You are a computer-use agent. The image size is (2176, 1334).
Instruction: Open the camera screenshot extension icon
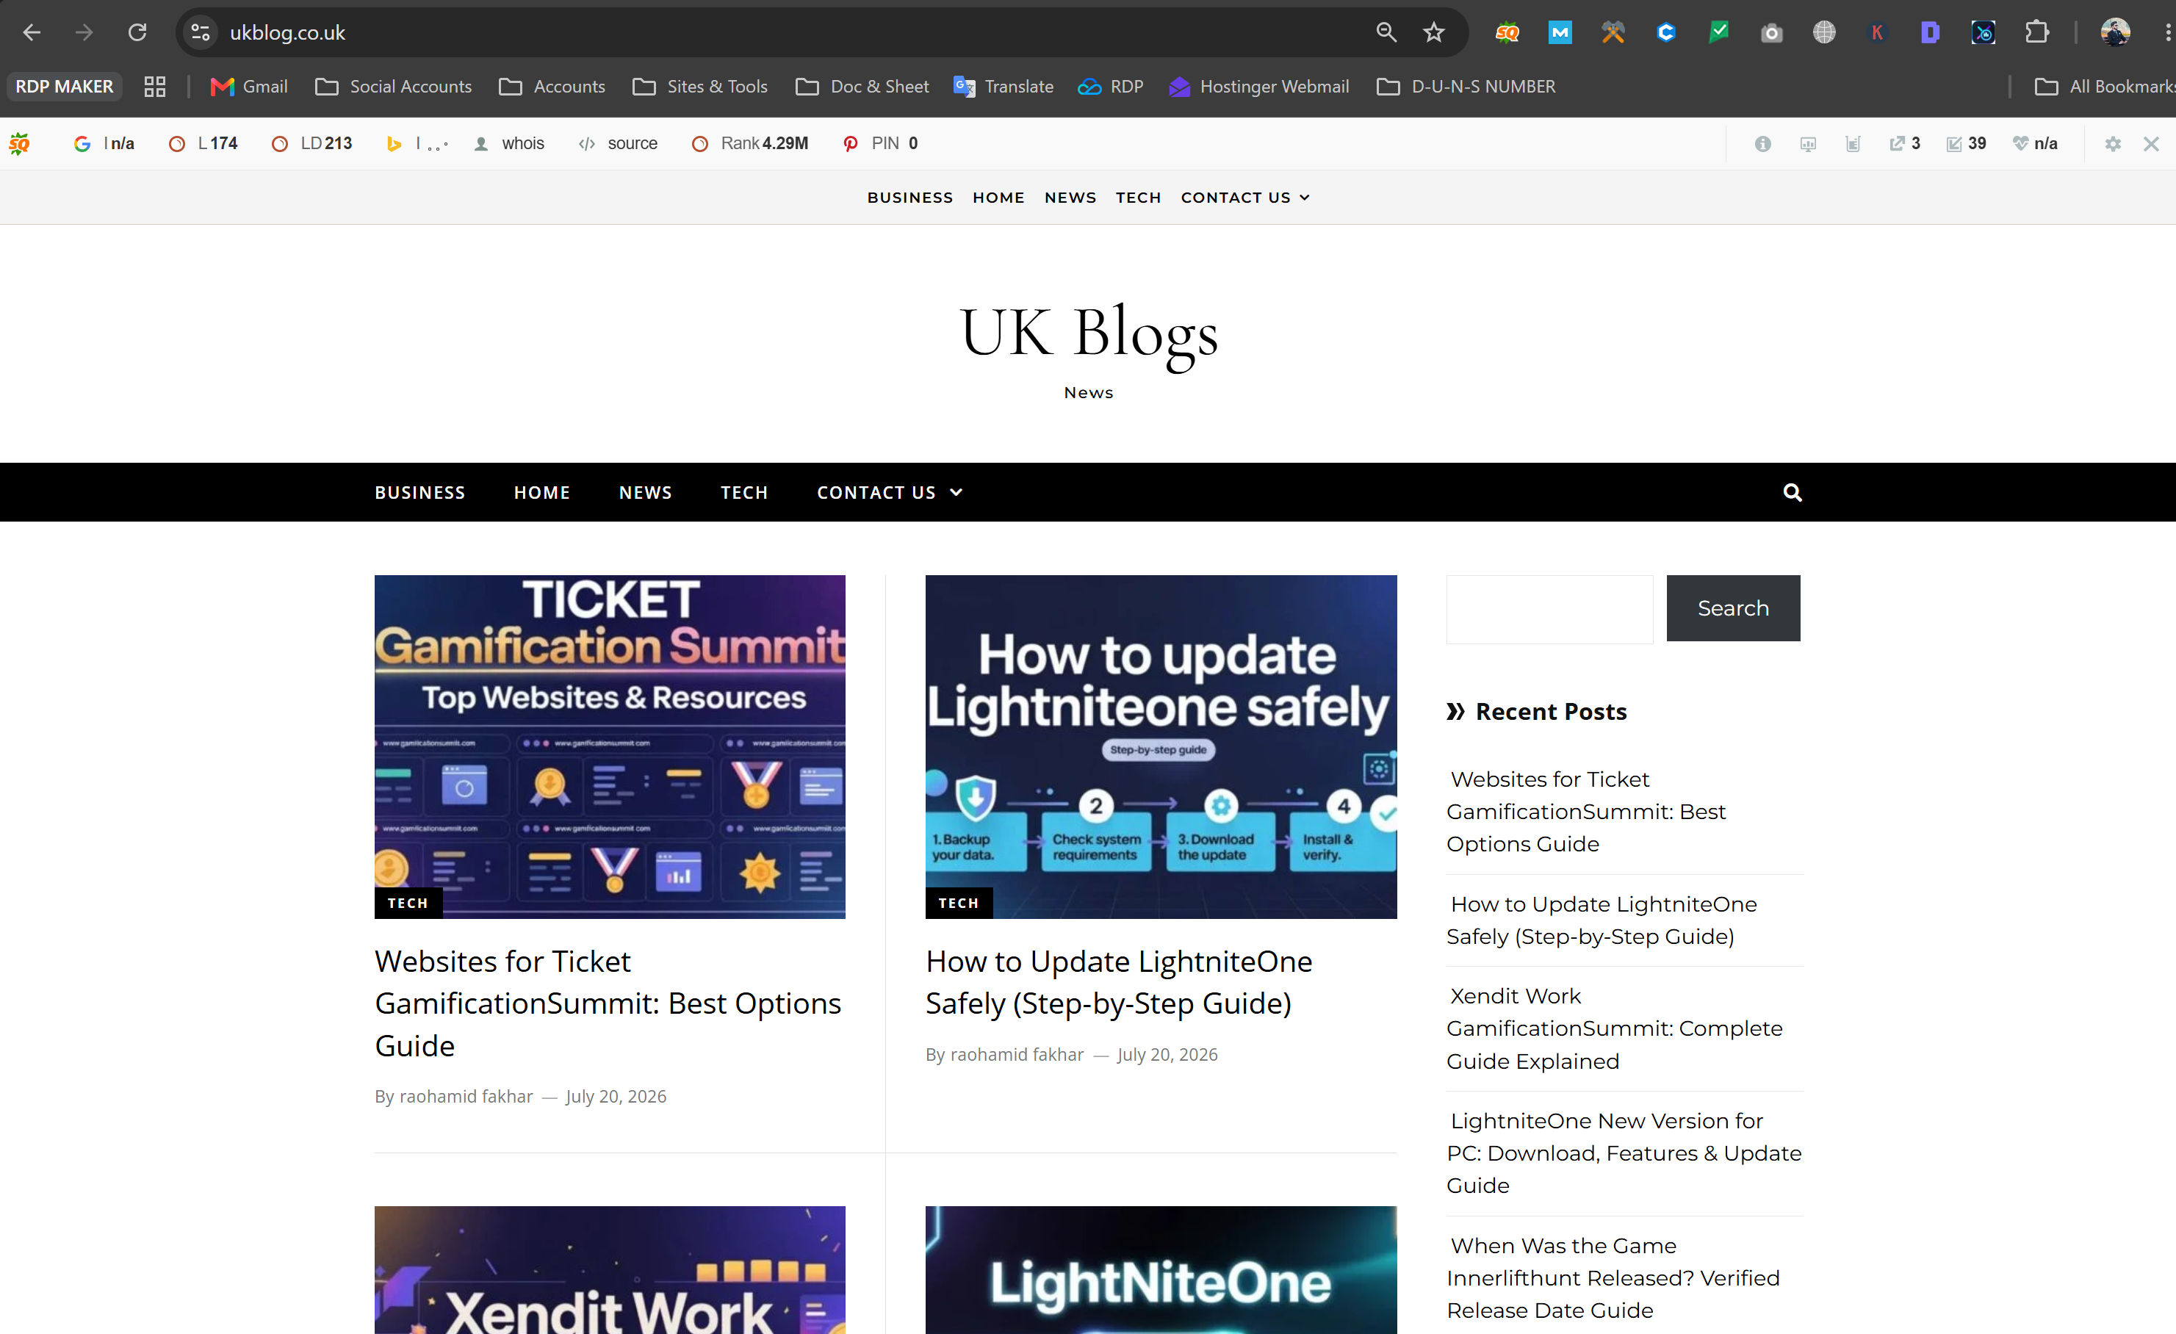(x=1771, y=32)
